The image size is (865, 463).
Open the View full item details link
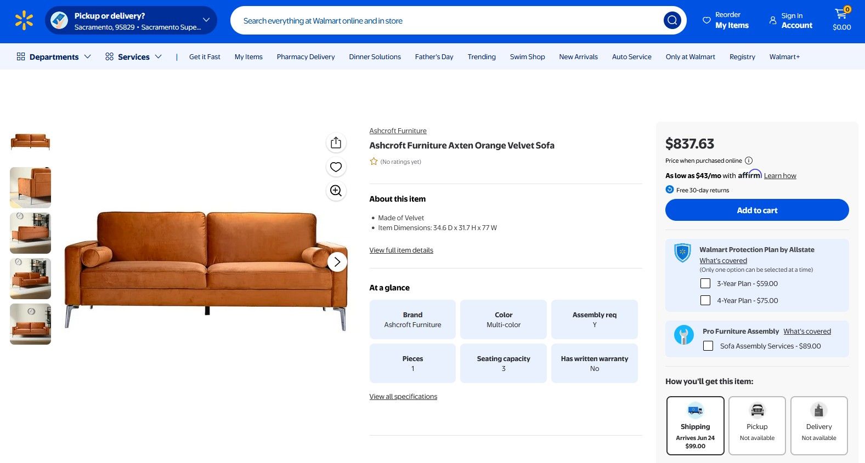401,250
